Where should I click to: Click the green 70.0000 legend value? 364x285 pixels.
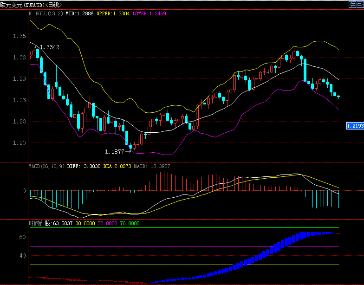pos(130,223)
